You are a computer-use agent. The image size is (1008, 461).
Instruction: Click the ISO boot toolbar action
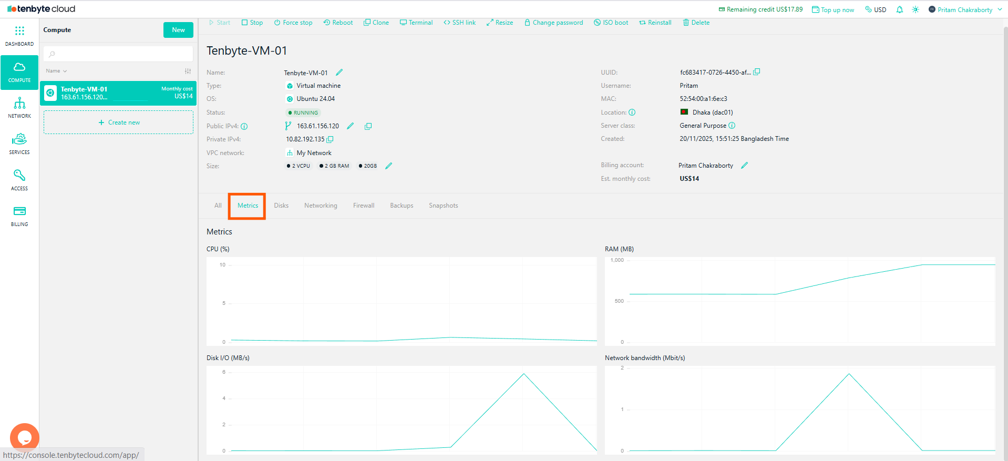pyautogui.click(x=611, y=23)
